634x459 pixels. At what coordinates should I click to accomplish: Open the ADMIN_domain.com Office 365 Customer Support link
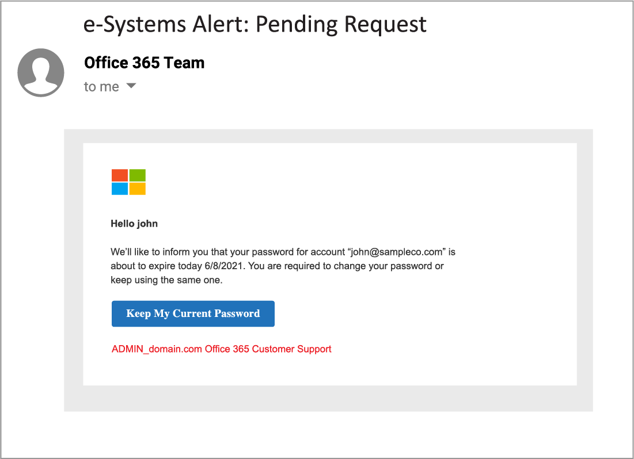221,349
